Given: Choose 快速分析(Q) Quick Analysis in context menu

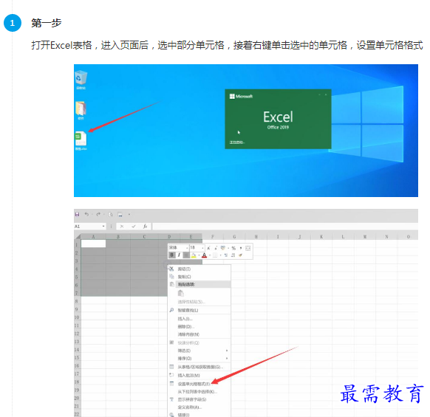Looking at the screenshot, I should point(199,343).
